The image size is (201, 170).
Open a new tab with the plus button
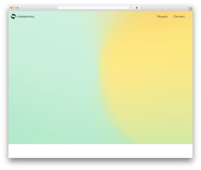click(191, 9)
